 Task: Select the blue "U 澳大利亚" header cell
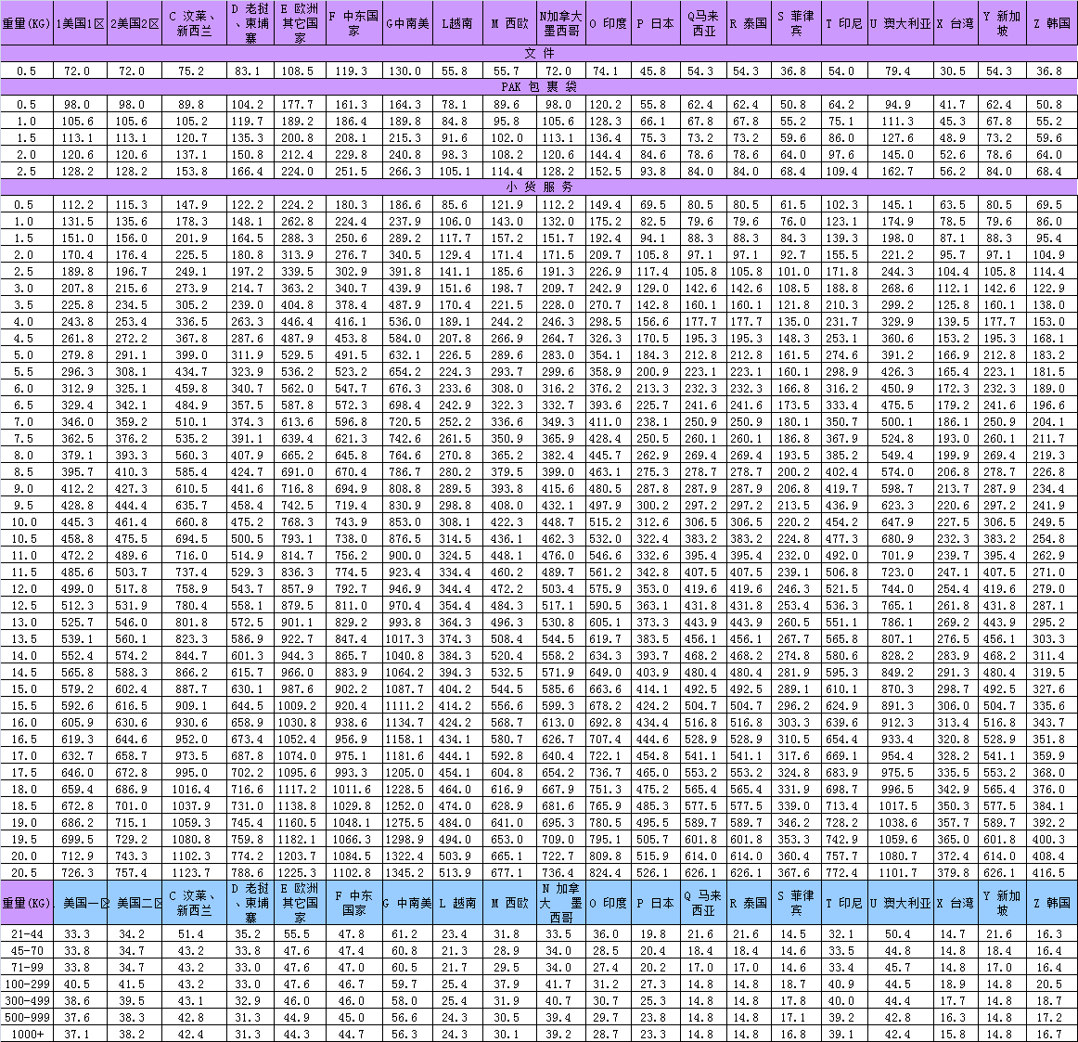899,902
